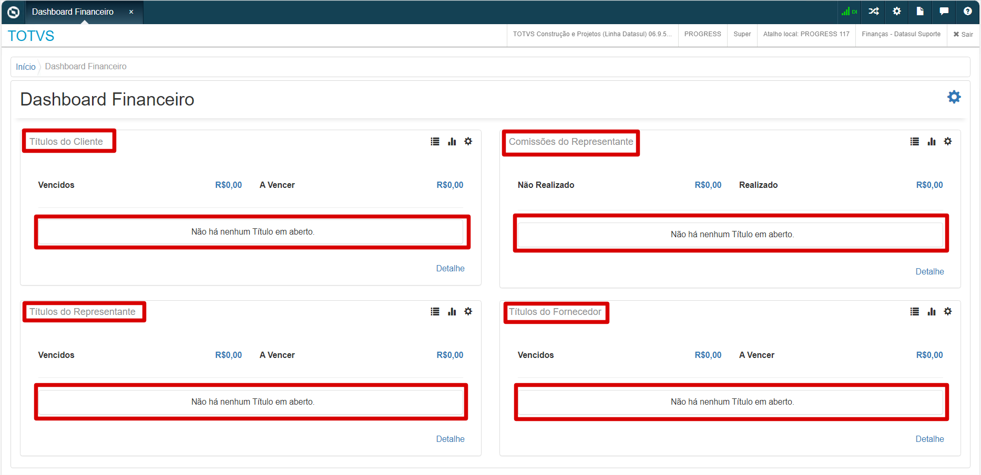Click the Finanças - Datasul Suporte header item
Viewport: 981px width, 475px height.
click(901, 34)
